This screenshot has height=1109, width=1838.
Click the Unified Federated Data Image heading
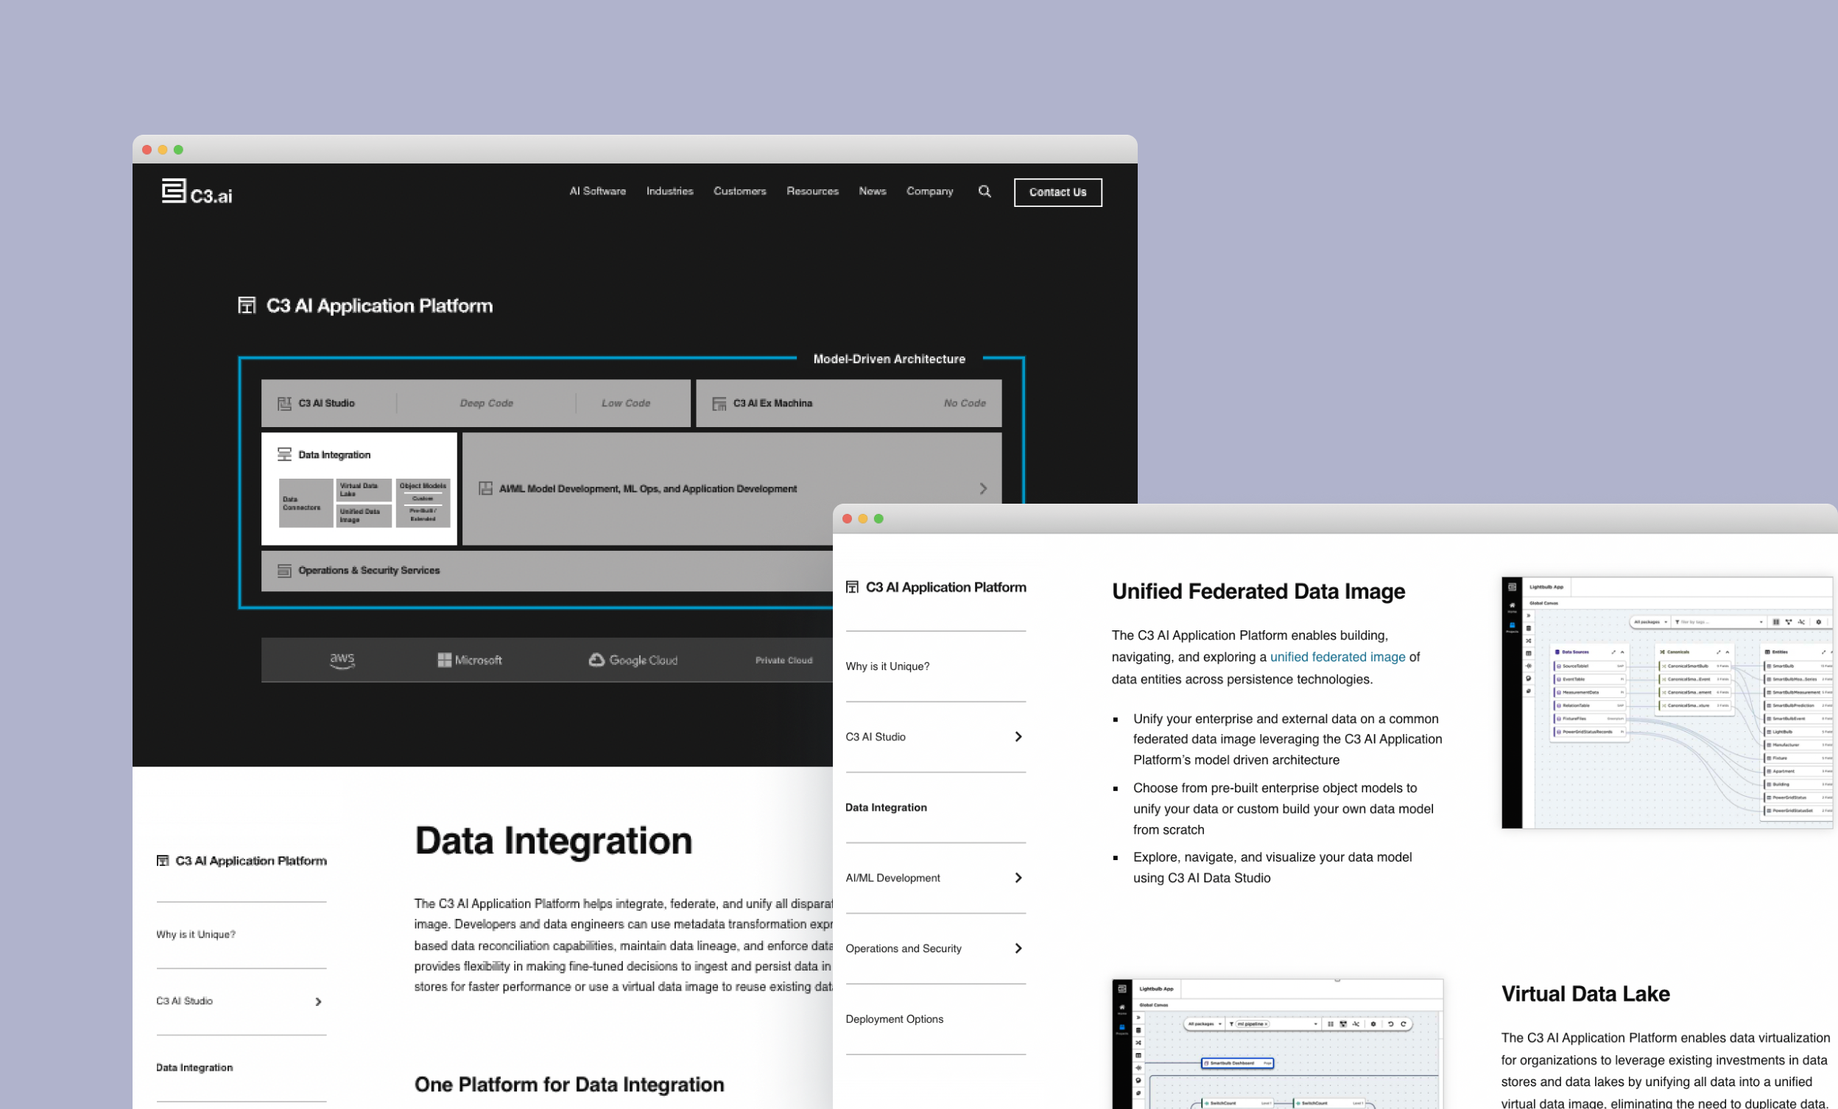tap(1258, 591)
